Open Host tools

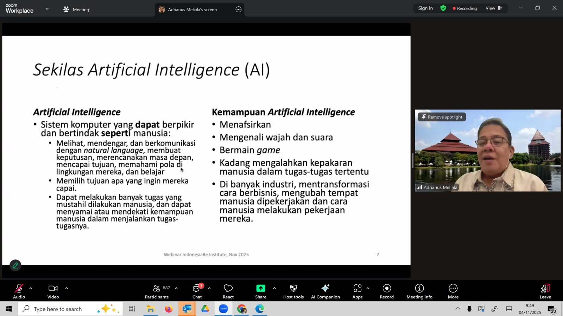coord(293,291)
